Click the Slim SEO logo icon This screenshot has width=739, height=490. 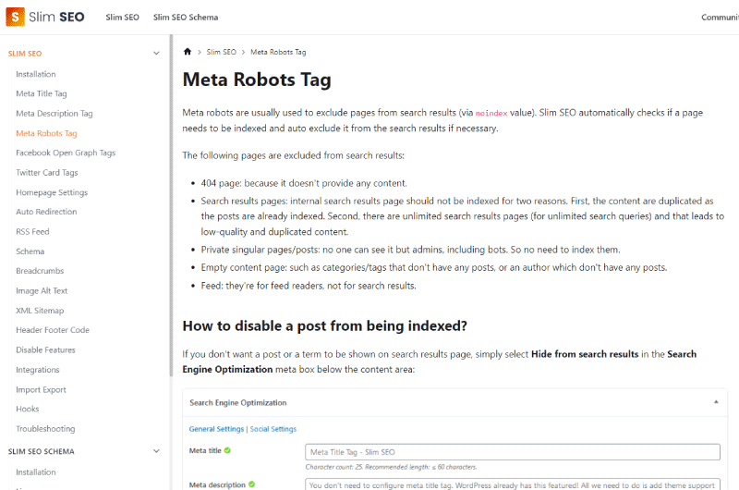pyautogui.click(x=15, y=17)
